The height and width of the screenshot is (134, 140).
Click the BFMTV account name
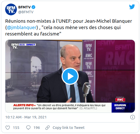point(24,7)
